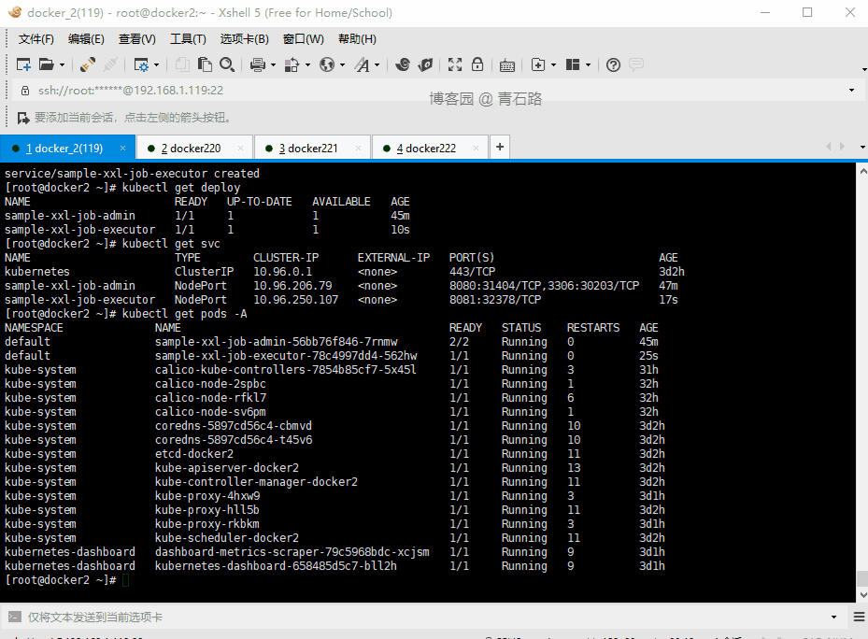This screenshot has width=868, height=639.
Task: Close the docker_2(119) tab
Action: pos(123,148)
